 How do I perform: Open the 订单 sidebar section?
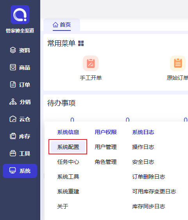point(20,85)
